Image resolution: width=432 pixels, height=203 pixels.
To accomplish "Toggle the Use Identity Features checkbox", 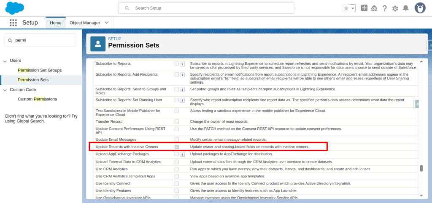I will (x=177, y=190).
